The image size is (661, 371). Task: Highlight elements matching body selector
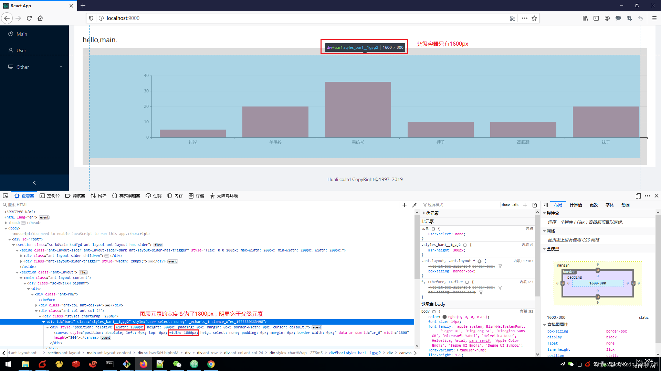pyautogui.click(x=434, y=312)
